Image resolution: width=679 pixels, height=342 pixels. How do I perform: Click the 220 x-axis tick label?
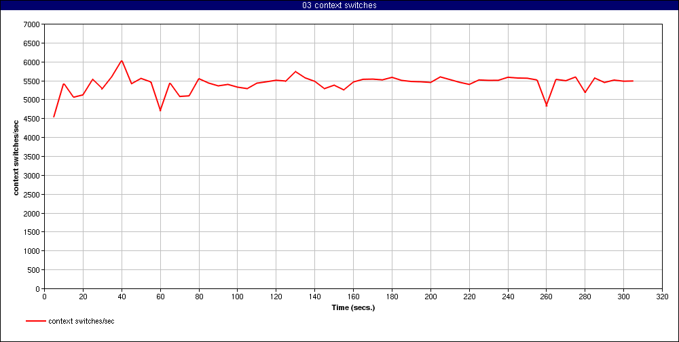469,297
